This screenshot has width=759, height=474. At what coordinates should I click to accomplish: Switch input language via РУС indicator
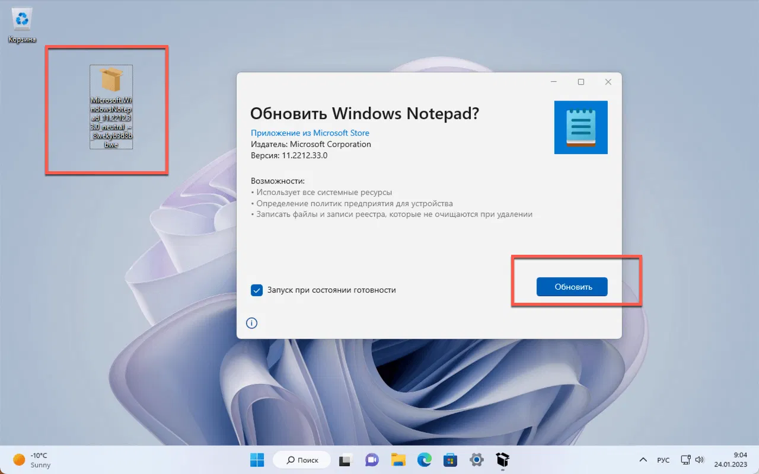coord(664,460)
